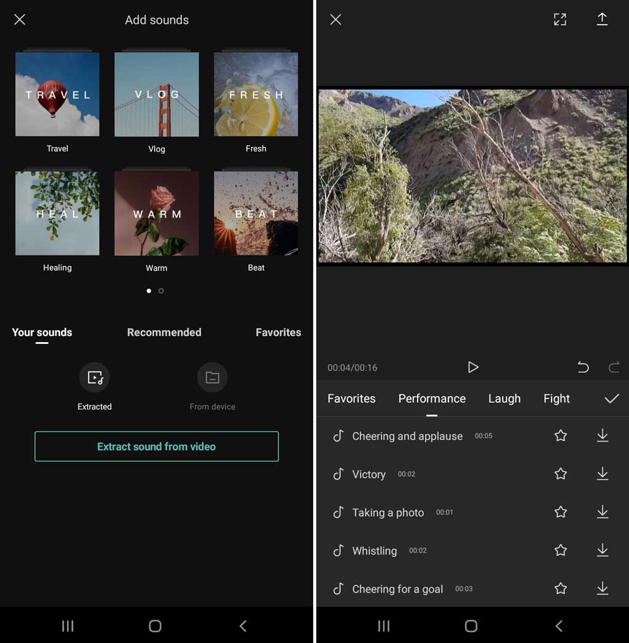Tap the video preview image
The height and width of the screenshot is (643, 629).
473,176
